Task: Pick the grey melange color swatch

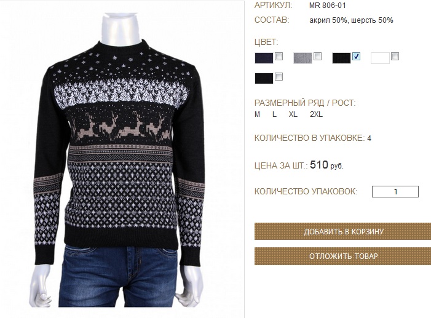Action: click(x=302, y=58)
